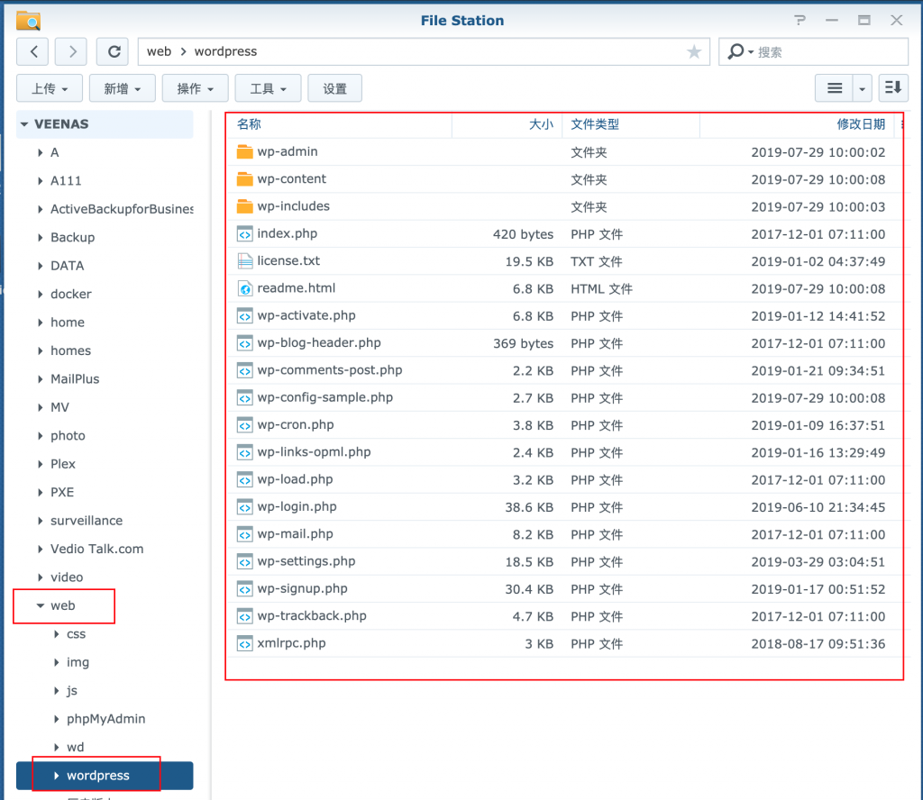Sort by the 大小 column header
The image size is (923, 800).
pos(541,124)
